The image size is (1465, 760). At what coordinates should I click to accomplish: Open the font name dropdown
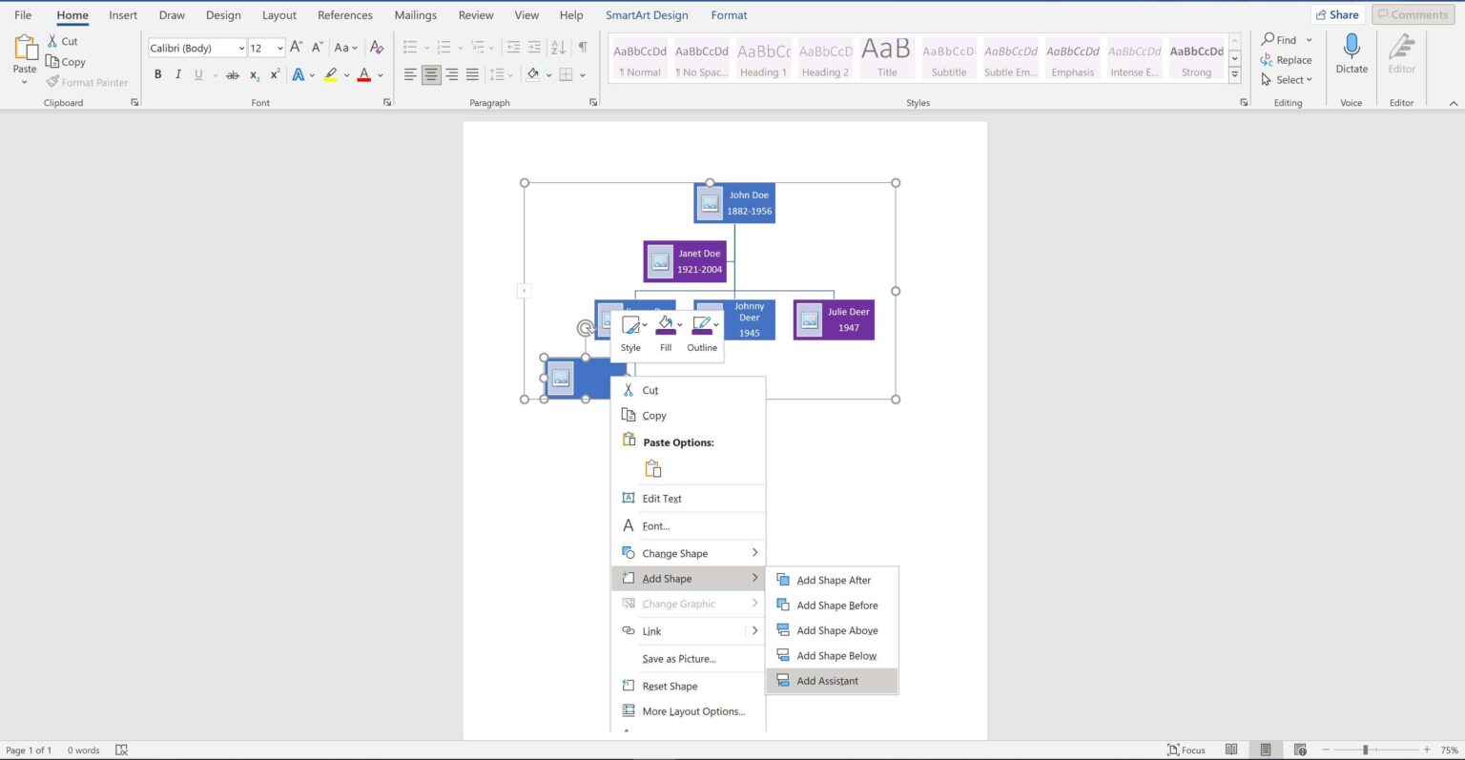[241, 48]
